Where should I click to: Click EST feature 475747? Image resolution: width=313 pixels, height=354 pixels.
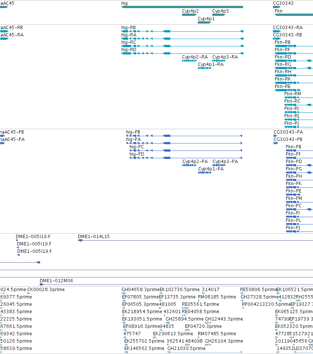click(x=132, y=334)
